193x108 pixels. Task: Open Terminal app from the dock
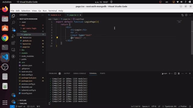point(5,47)
